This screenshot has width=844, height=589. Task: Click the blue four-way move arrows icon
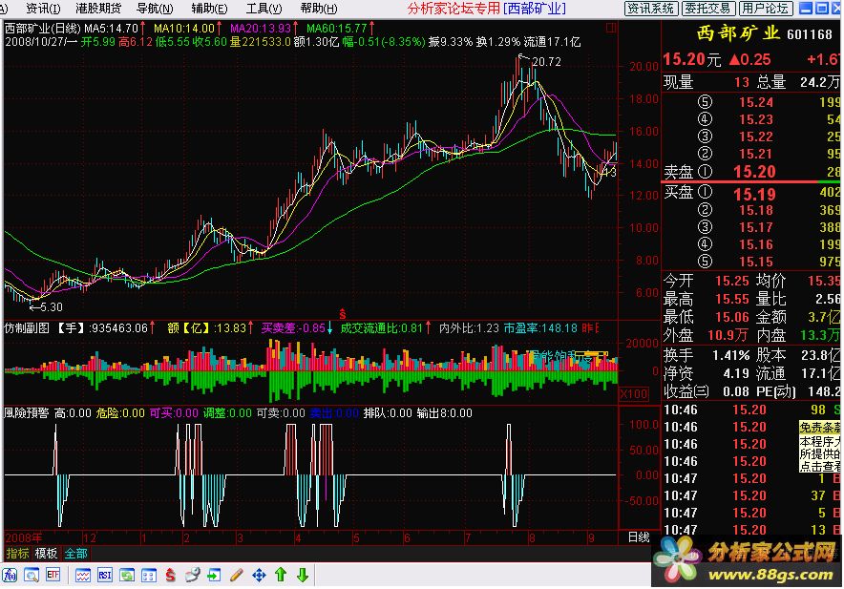click(259, 575)
